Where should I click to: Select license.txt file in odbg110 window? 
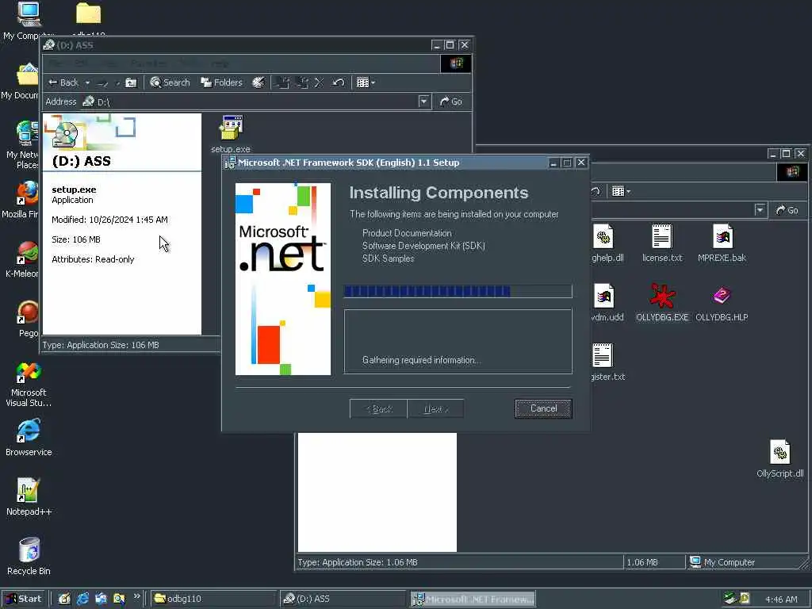pyautogui.click(x=662, y=243)
